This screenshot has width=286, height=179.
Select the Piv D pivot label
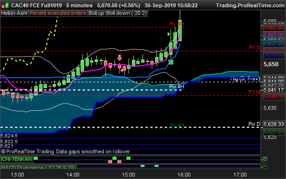(254, 124)
